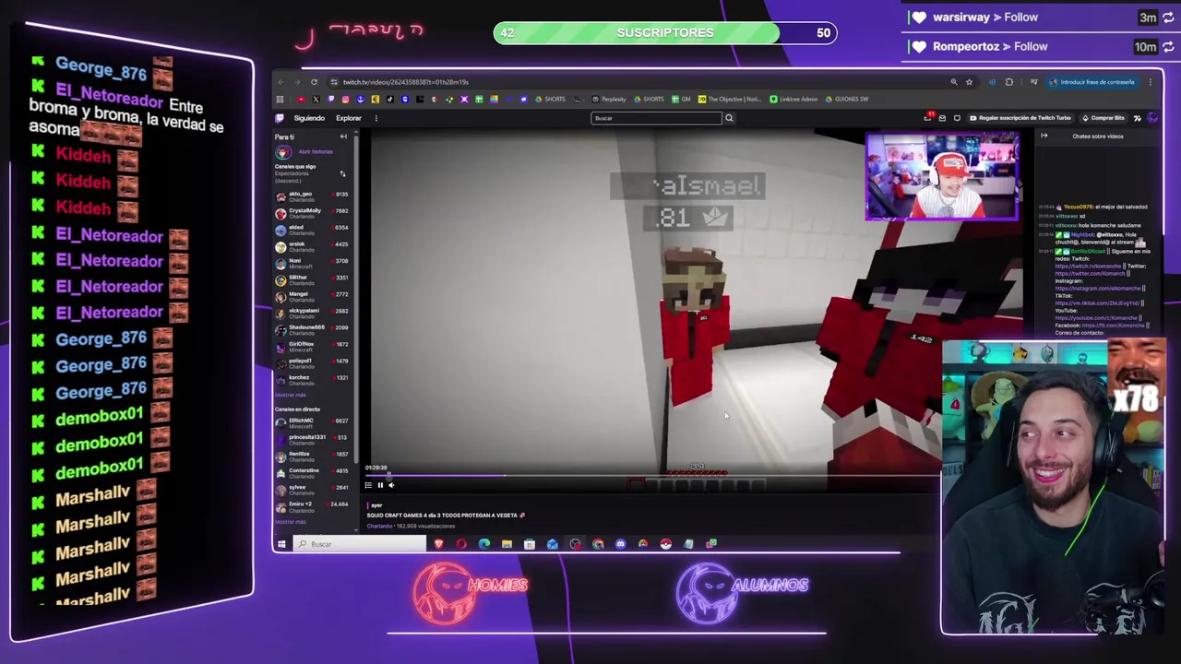The image size is (1181, 664).
Task: Click the Comprar Bits button
Action: (x=1103, y=118)
